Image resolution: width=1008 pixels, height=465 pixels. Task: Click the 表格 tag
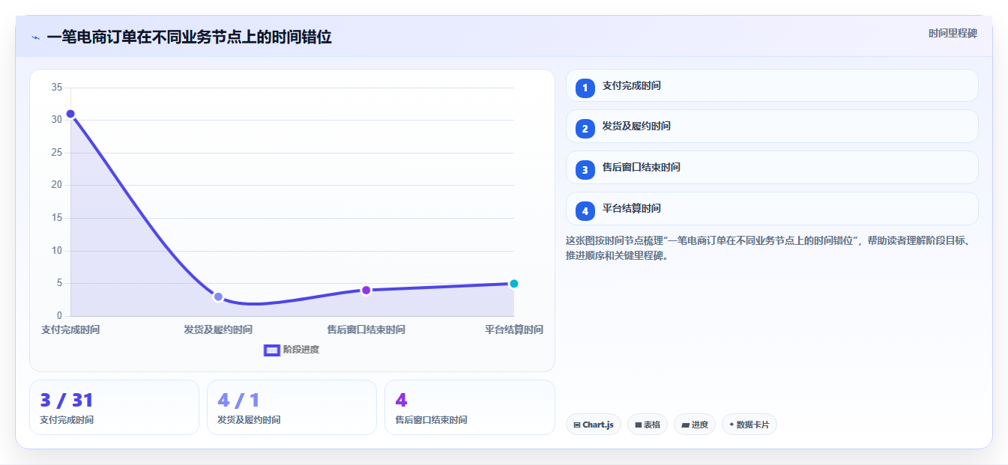pos(648,425)
